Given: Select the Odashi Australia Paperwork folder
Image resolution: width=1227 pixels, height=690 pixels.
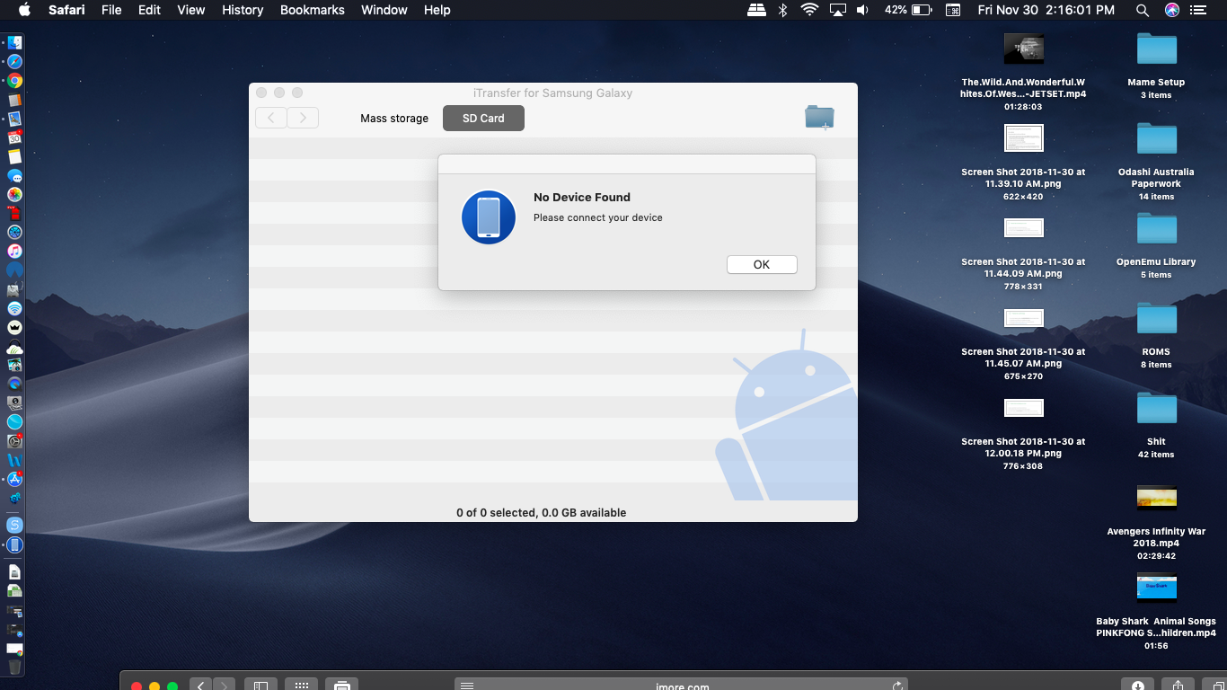Looking at the screenshot, I should (x=1156, y=138).
